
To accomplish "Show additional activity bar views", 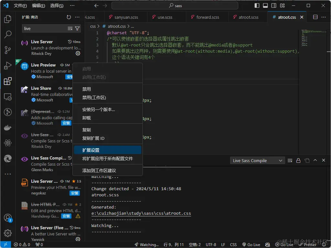I will click(8, 174).
